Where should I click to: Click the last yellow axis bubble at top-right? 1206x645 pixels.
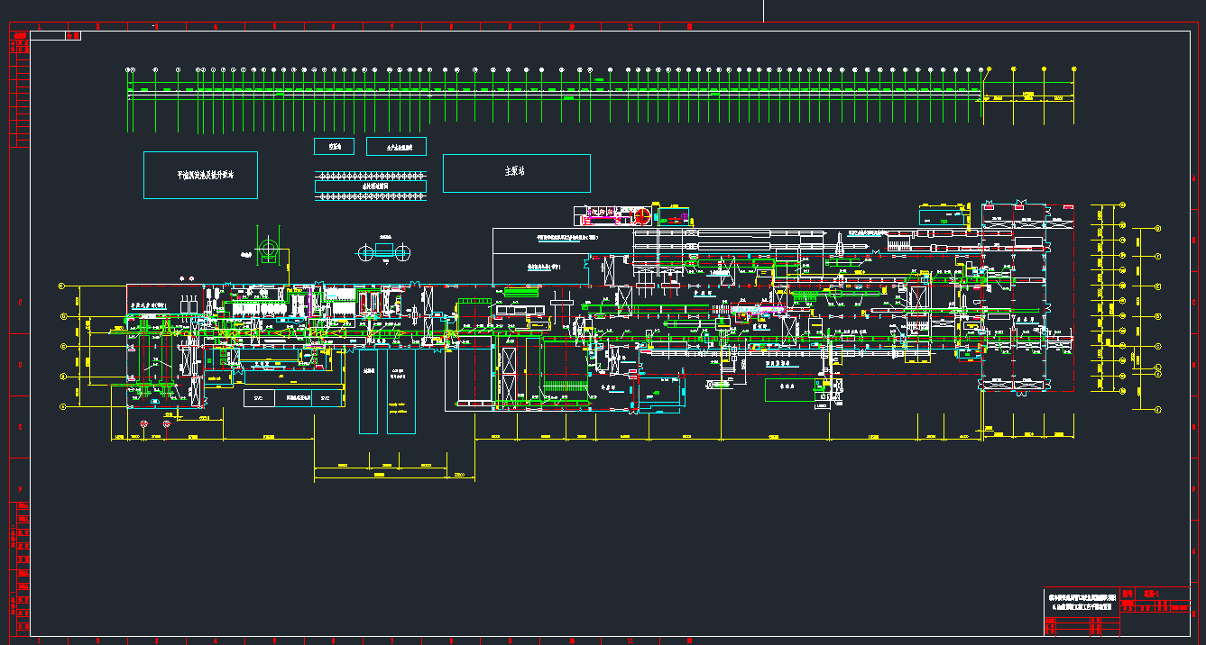(x=1073, y=69)
